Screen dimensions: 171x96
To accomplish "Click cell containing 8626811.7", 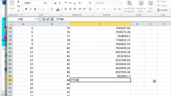I will (100, 76).
